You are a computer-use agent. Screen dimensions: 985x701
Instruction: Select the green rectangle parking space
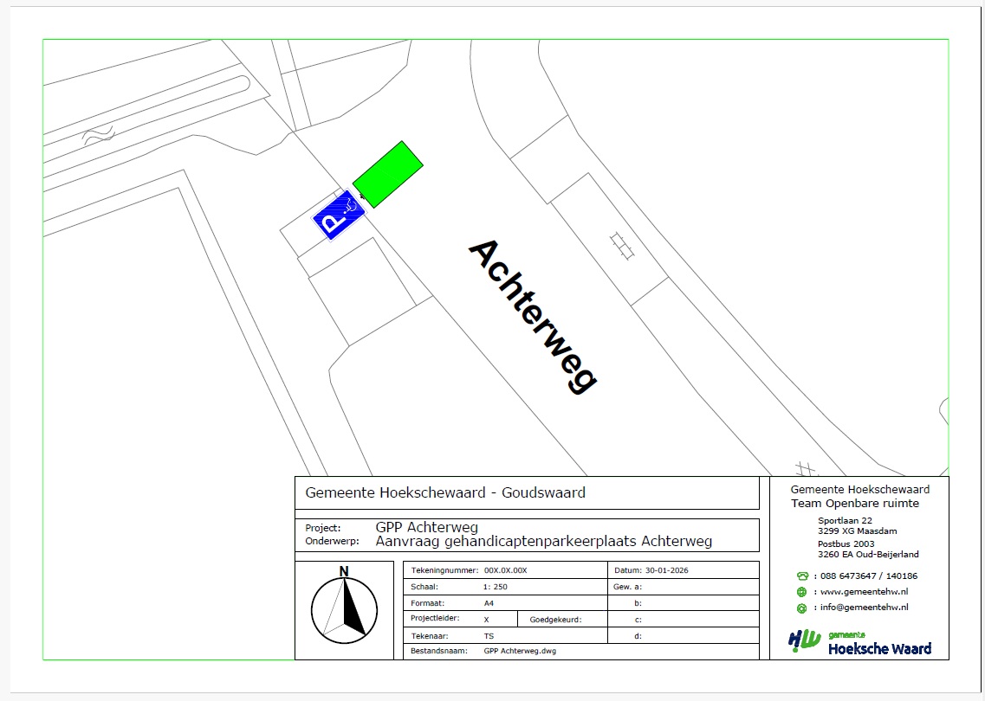(x=387, y=174)
